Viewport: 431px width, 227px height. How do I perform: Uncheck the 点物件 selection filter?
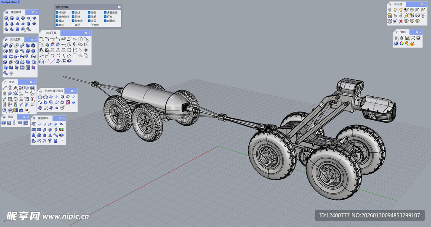click(x=57, y=13)
